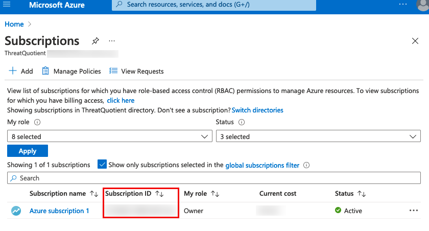Open View Requests
The width and height of the screenshot is (429, 231).
(x=136, y=71)
